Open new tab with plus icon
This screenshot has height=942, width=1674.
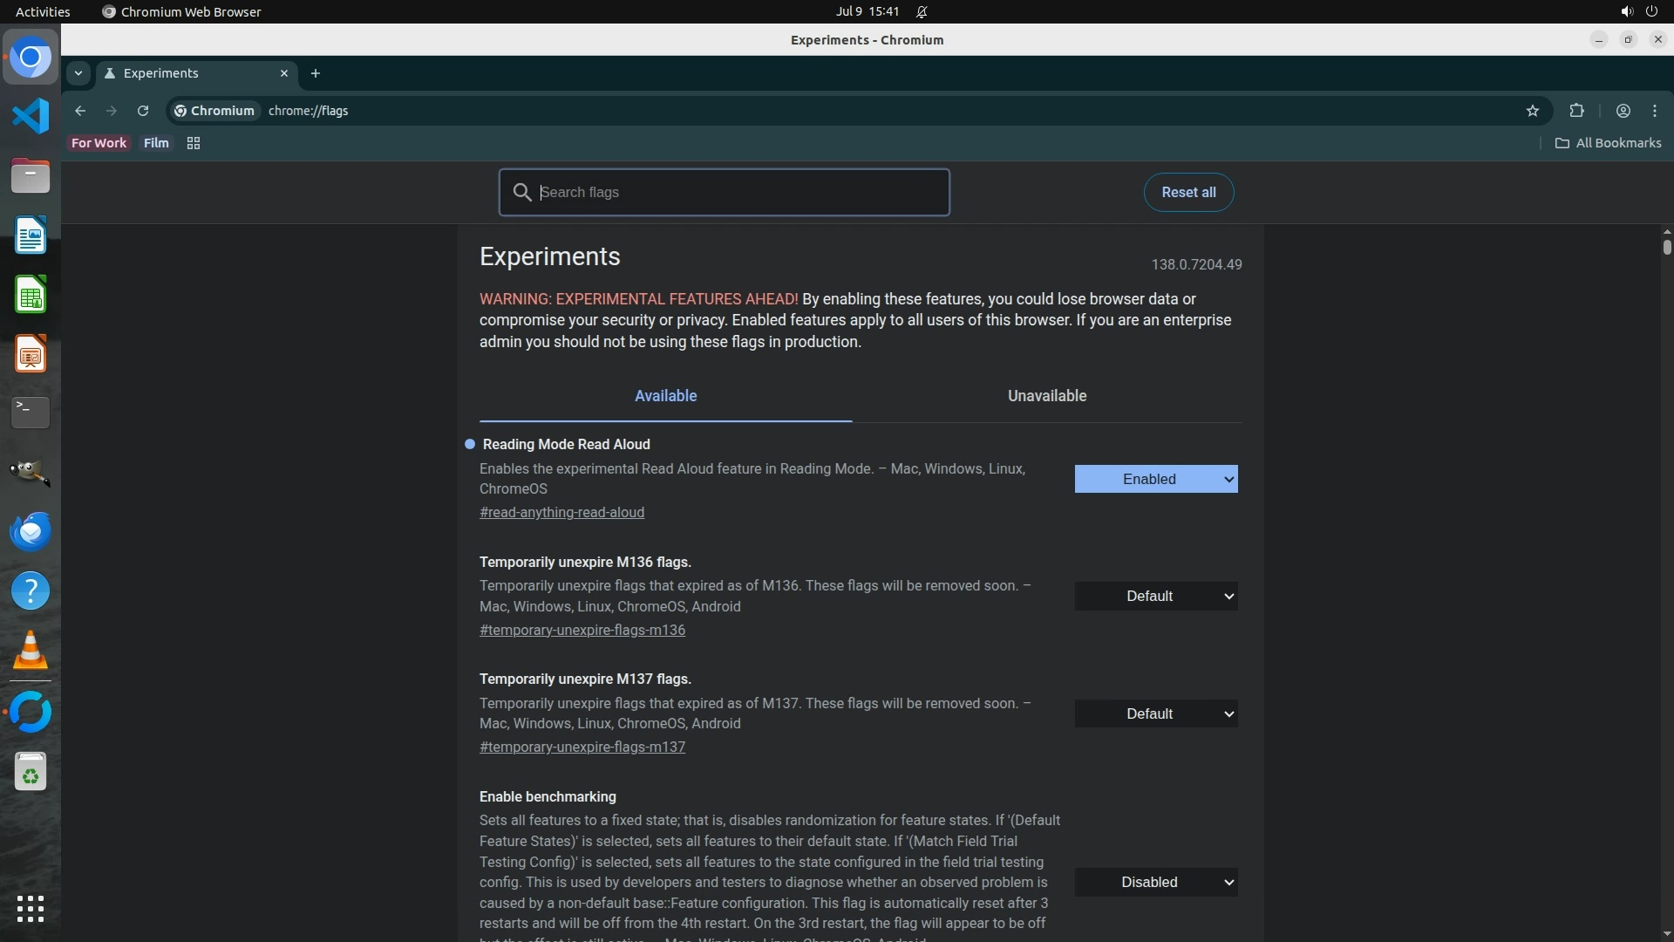point(316,73)
